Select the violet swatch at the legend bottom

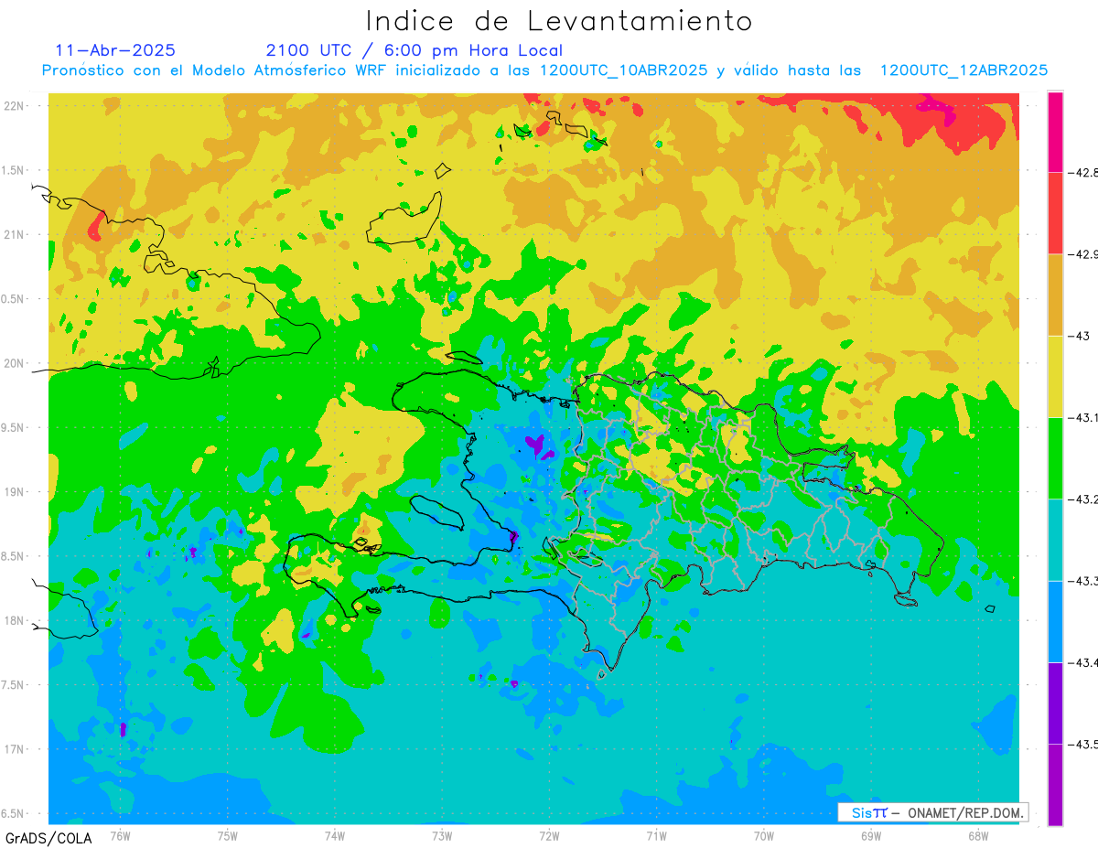tap(1055, 785)
